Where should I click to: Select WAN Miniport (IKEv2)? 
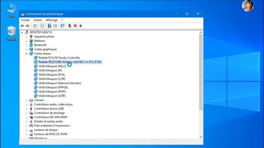tap(52, 66)
